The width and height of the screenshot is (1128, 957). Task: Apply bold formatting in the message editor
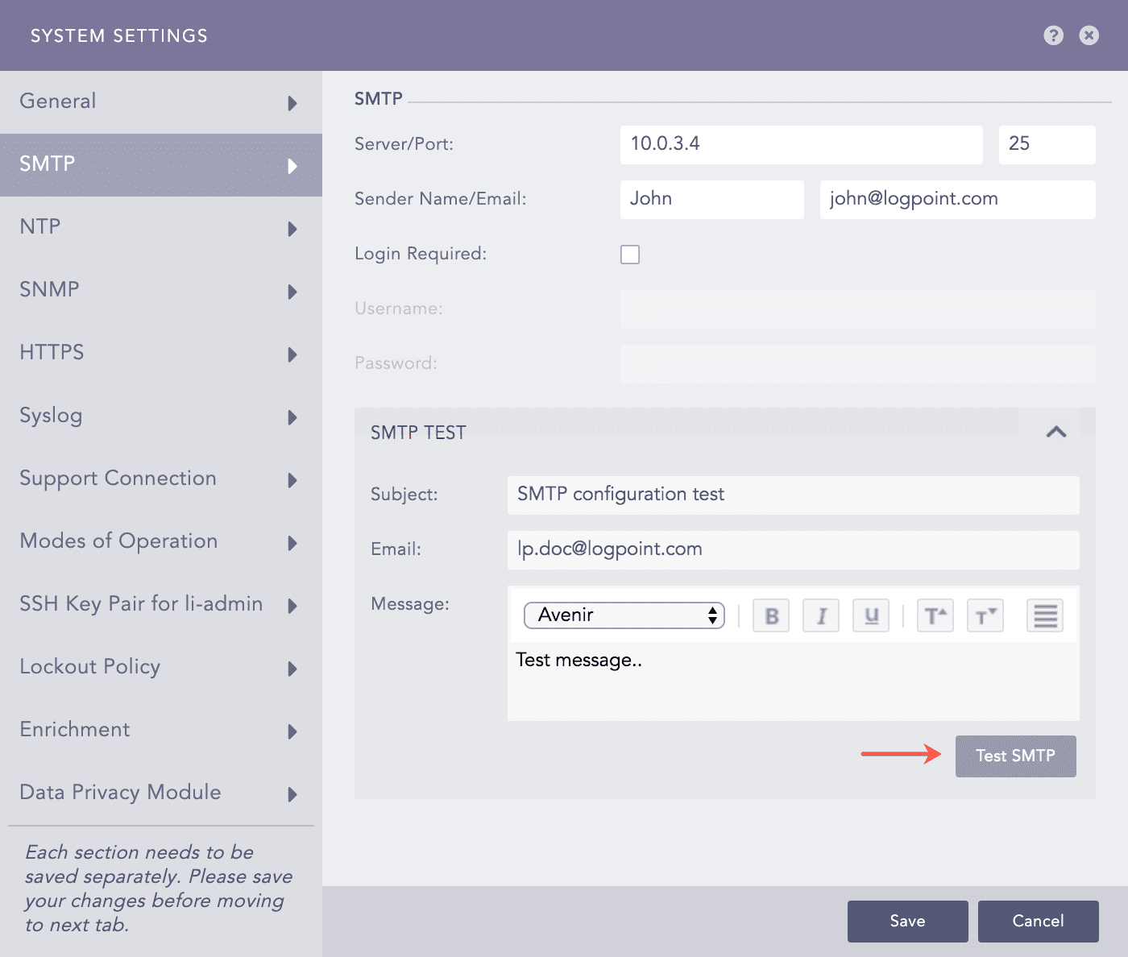(770, 615)
